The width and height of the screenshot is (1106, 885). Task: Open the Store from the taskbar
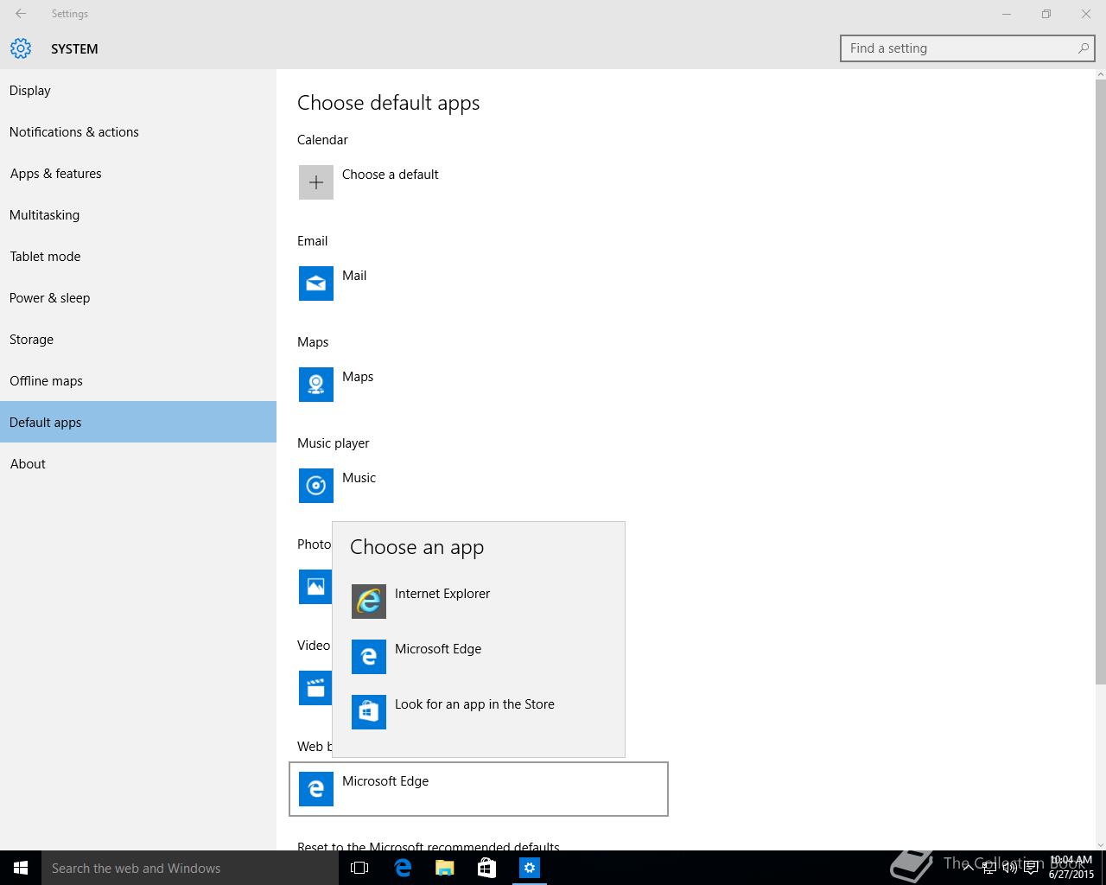[x=486, y=868]
